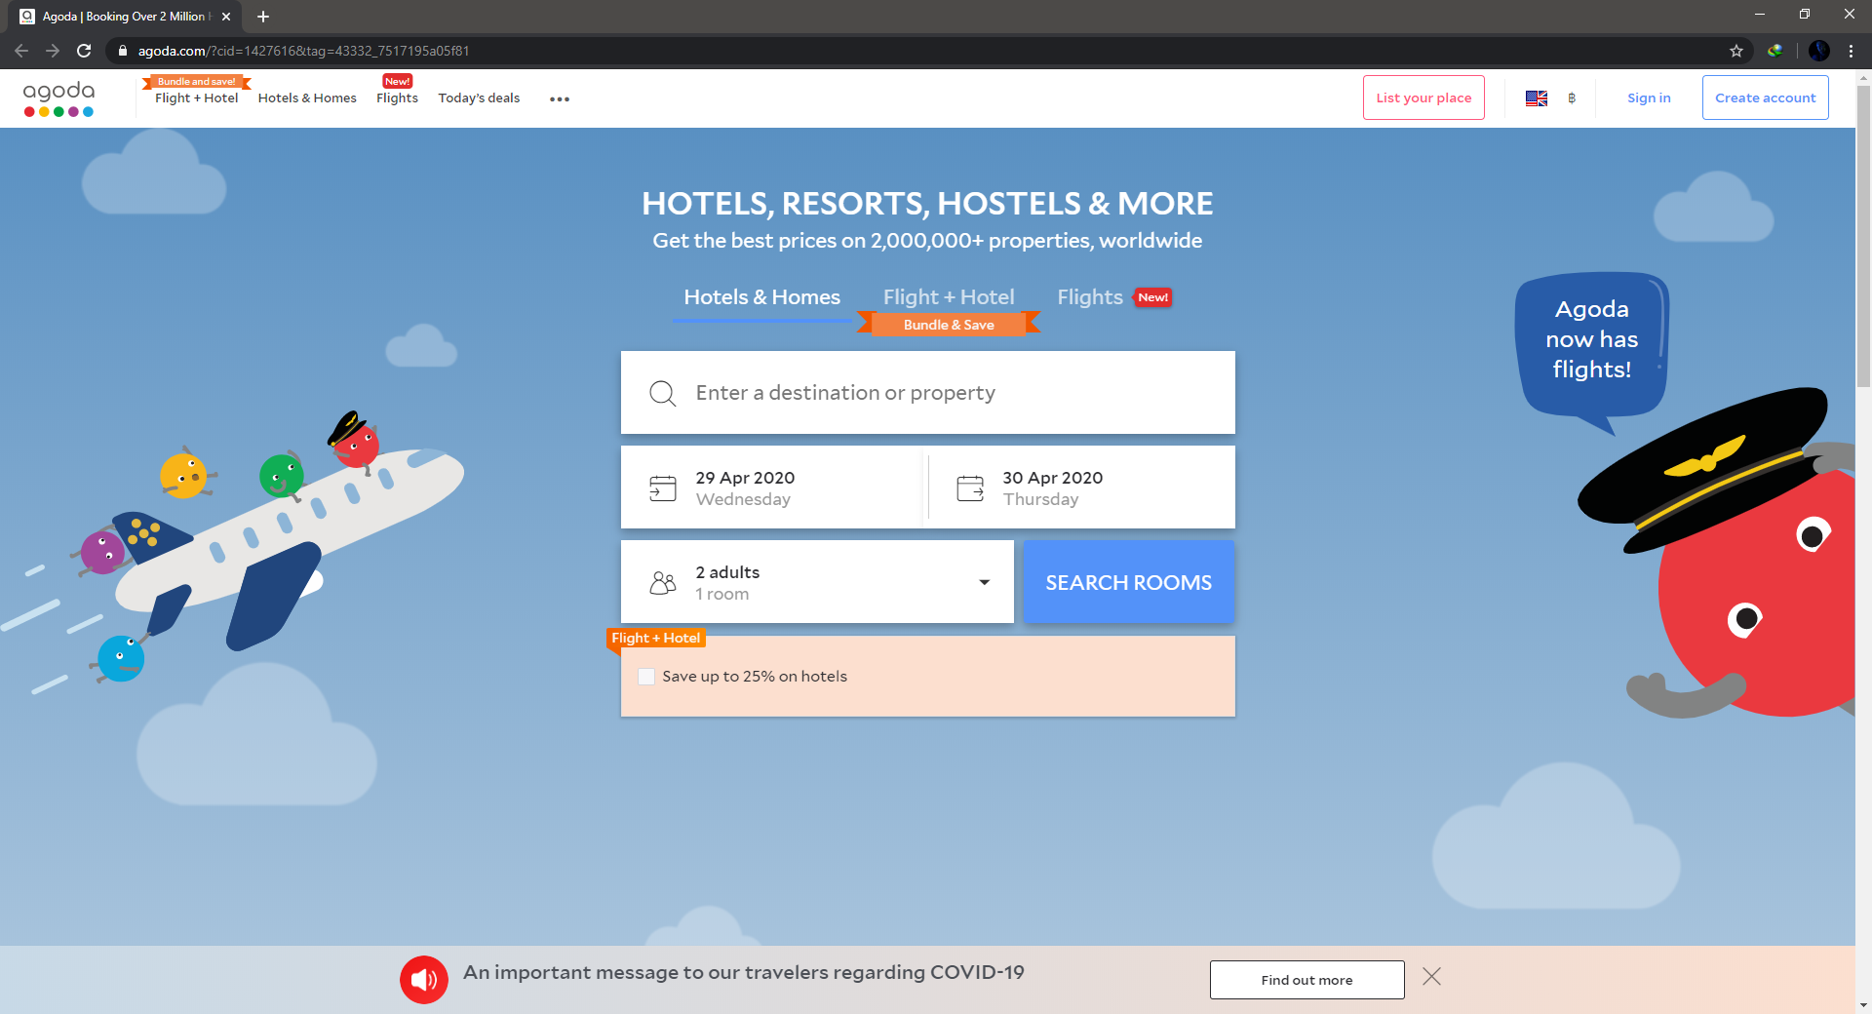Close the Agoda browser tab
The width and height of the screenshot is (1872, 1014).
click(x=226, y=17)
